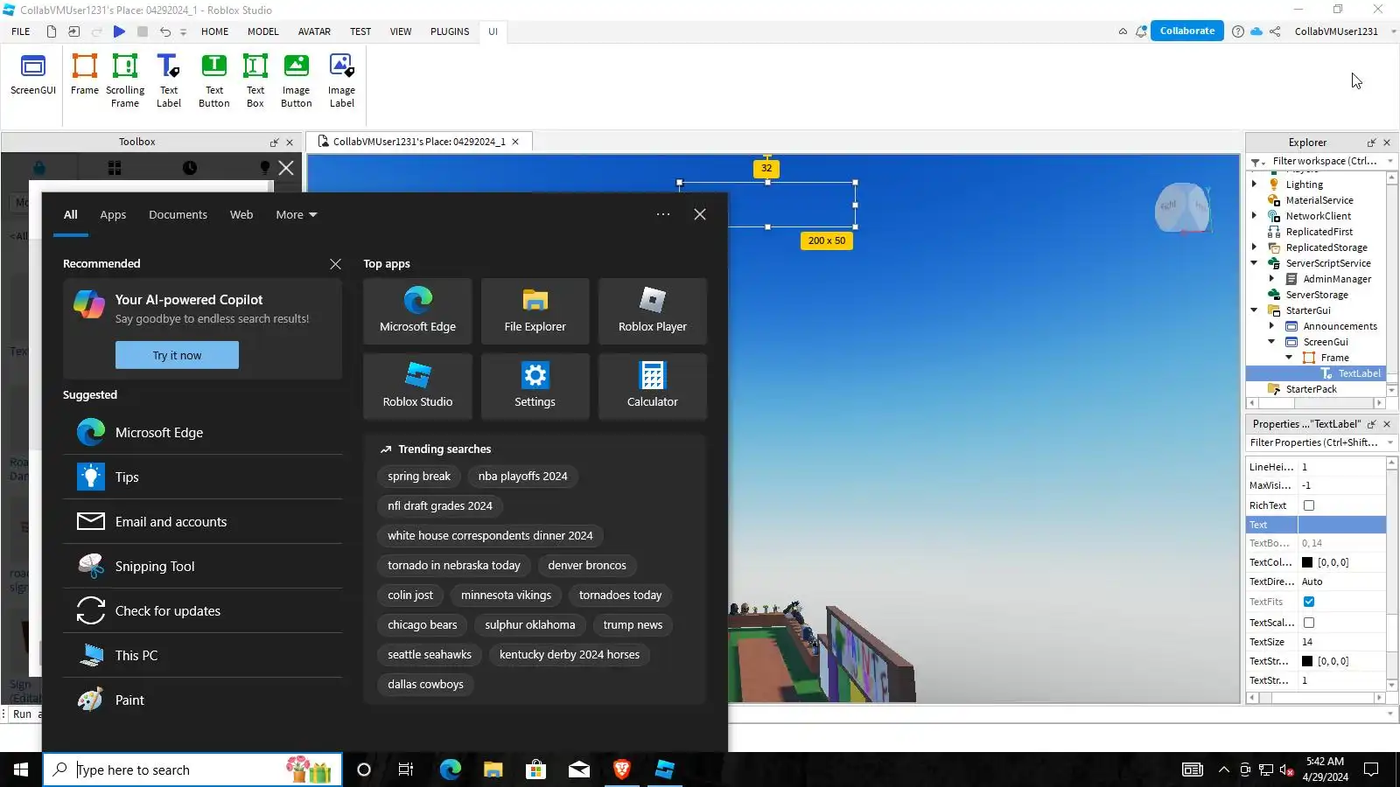Open the File Explorer top app tile
1400x787 pixels.
coord(535,311)
